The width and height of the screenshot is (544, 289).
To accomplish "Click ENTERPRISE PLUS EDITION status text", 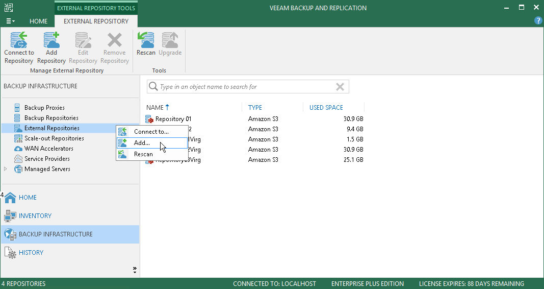I will point(368,284).
